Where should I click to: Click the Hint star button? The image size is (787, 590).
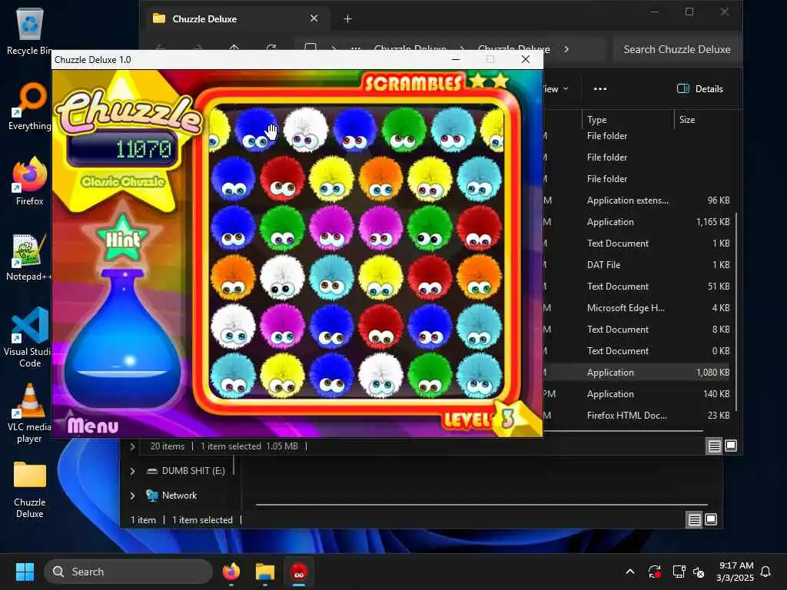pos(122,240)
